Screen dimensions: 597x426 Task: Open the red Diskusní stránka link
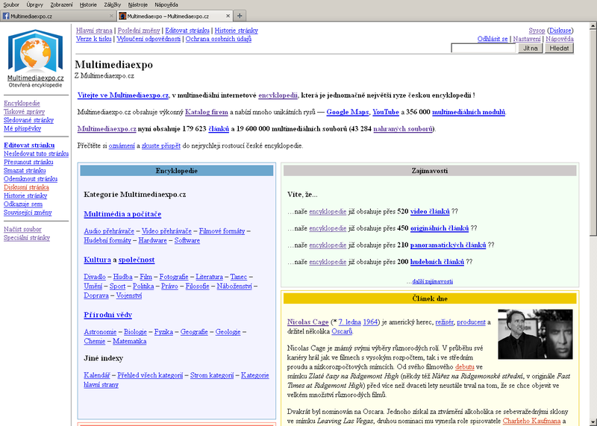click(26, 187)
